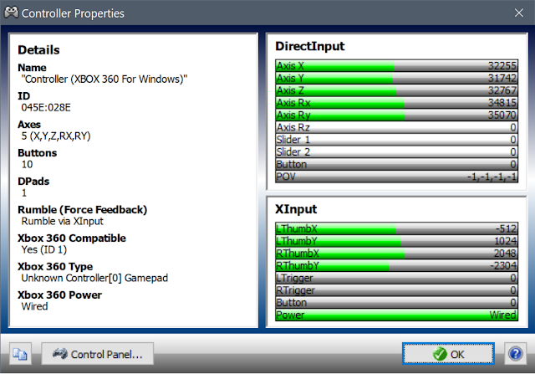Click the Slider 2 row
This screenshot has height=374, width=535.
coord(396,151)
